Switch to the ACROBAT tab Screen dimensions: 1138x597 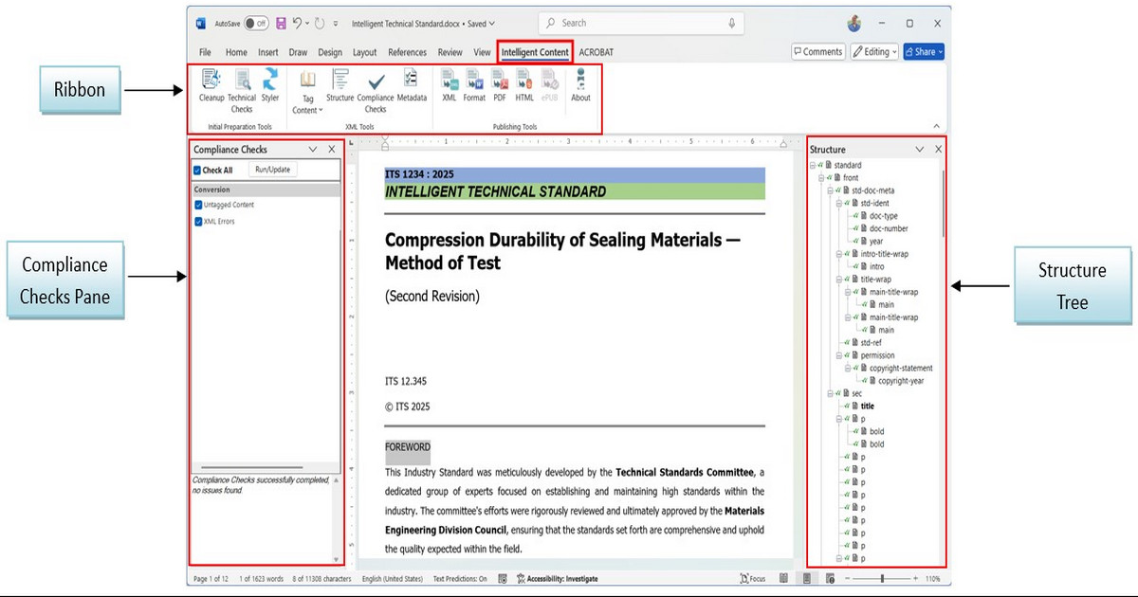(597, 52)
